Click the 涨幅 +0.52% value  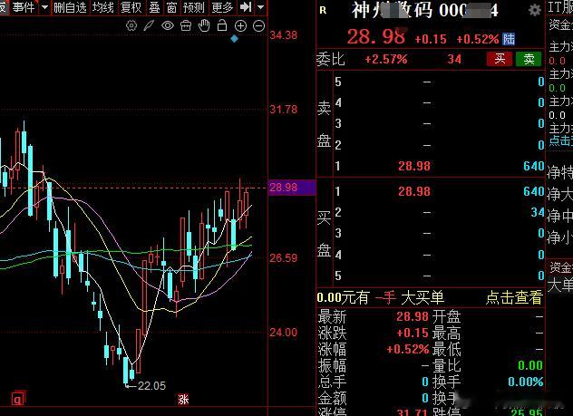pyautogui.click(x=407, y=349)
